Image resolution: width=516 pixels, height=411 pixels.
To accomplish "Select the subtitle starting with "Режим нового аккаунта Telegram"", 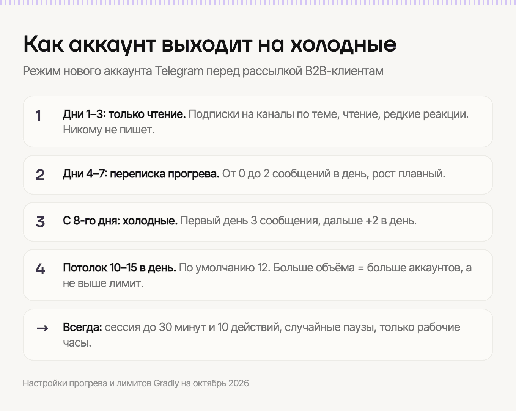I will click(203, 71).
